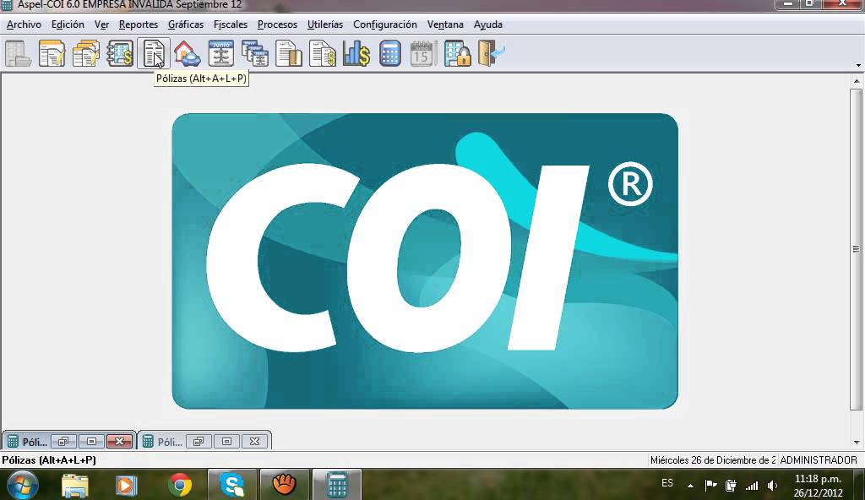Image resolution: width=865 pixels, height=500 pixels.
Task: Open the document-with-pencil toolbar icon
Action: coord(52,53)
